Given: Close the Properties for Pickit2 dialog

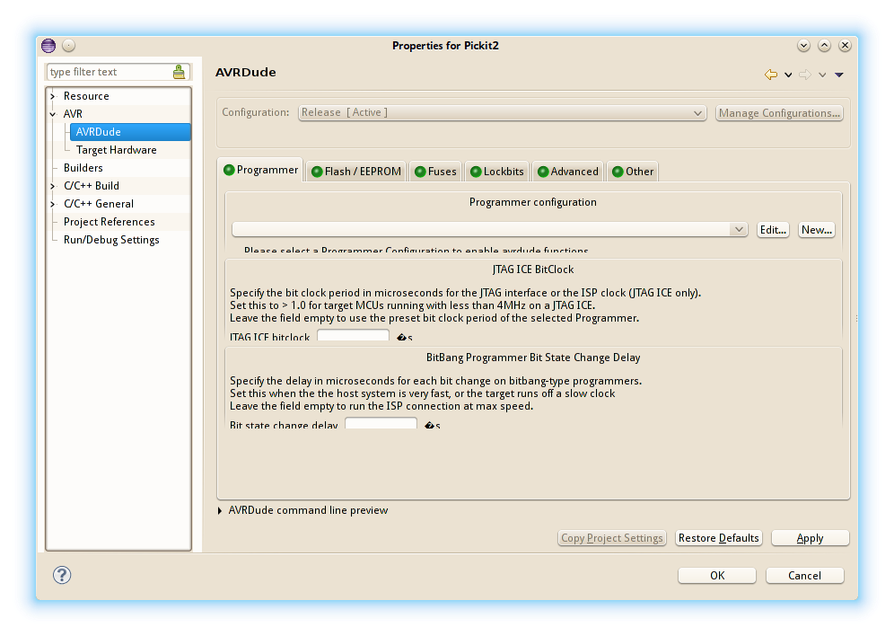Looking at the screenshot, I should point(845,46).
